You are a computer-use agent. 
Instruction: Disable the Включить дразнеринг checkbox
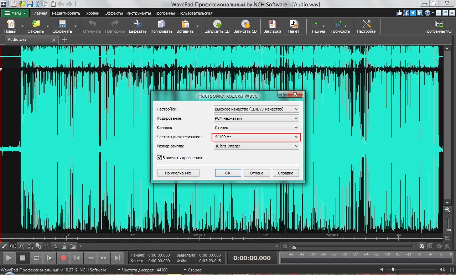pyautogui.click(x=160, y=157)
